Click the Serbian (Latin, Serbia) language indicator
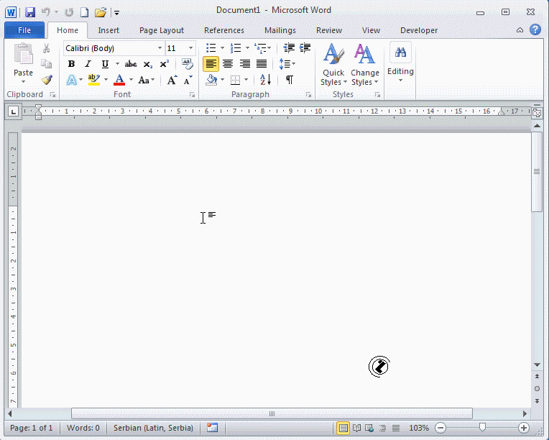 point(153,428)
